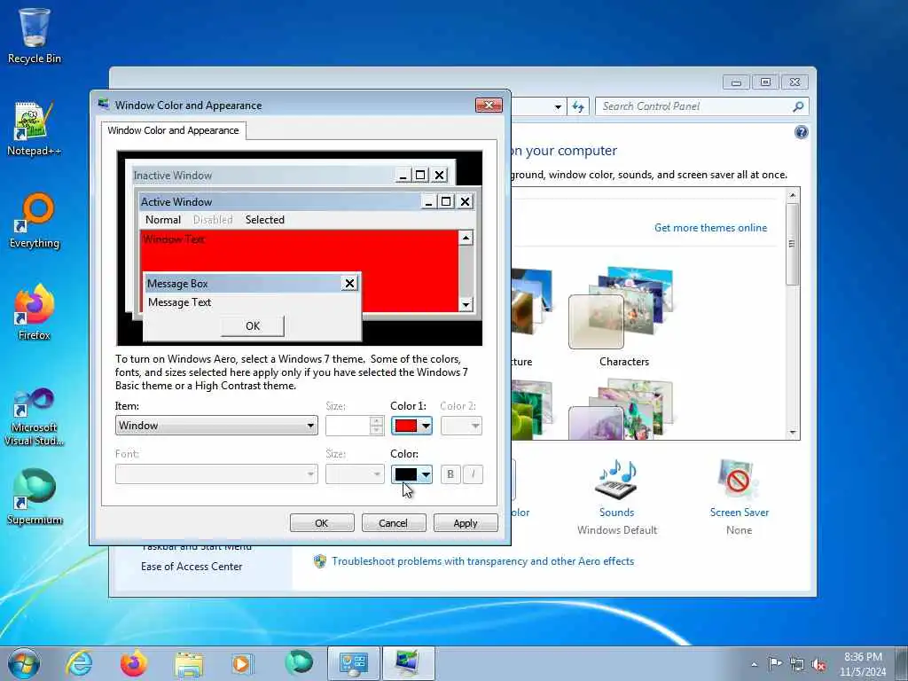
Task: Expand the Item dropdown showing Window
Action: (x=216, y=426)
